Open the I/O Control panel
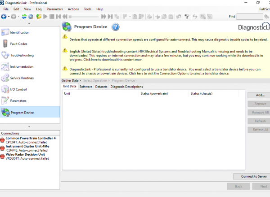 coord(30,89)
